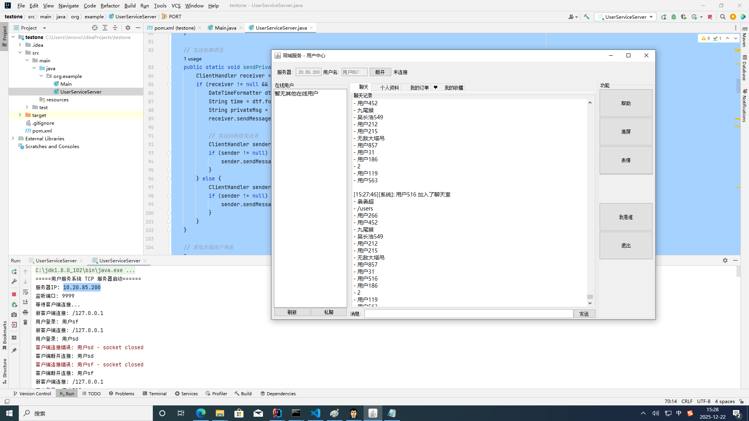749x421 pixels.
Task: Open the Refactor menu
Action: pyautogui.click(x=110, y=5)
